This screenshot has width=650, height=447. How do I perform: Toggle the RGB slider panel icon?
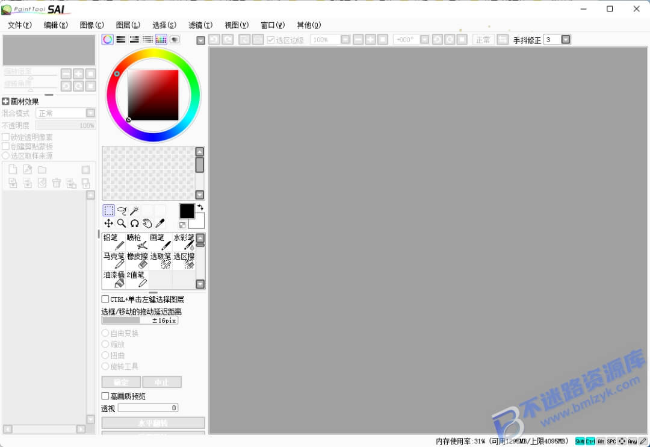pyautogui.click(x=120, y=39)
